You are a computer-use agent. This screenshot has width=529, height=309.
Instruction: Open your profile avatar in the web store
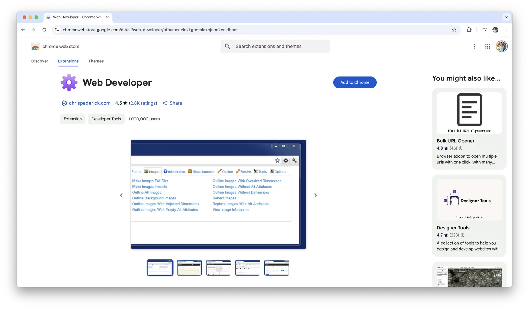[502, 46]
